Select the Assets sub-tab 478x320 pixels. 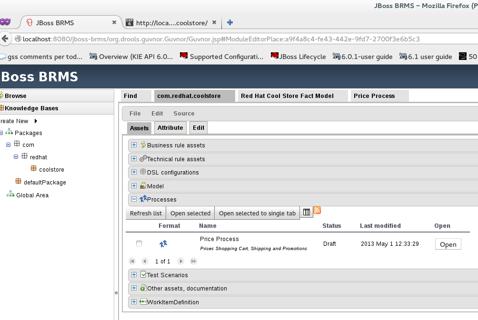[139, 128]
